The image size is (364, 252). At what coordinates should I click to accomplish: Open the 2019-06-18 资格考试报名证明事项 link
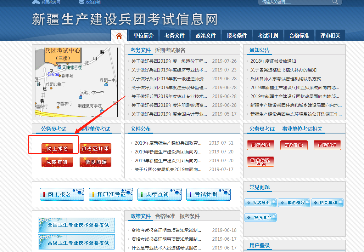tap(166, 230)
